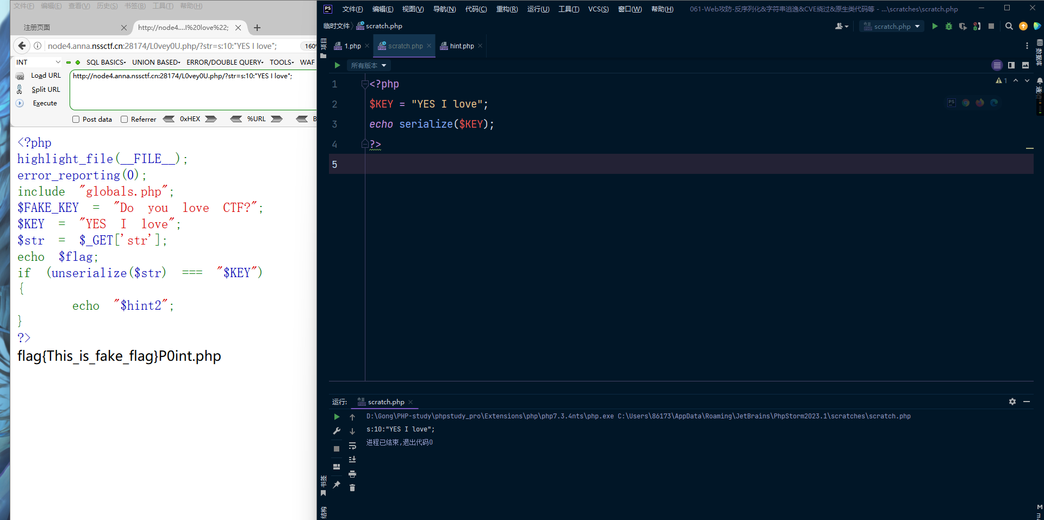The image size is (1044, 520).
Task: Open the scratch.php run configuration dropdown
Action: pos(891,26)
